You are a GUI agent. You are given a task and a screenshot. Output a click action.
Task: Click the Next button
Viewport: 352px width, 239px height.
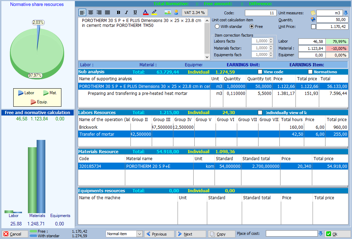pyautogui.click(x=191, y=234)
